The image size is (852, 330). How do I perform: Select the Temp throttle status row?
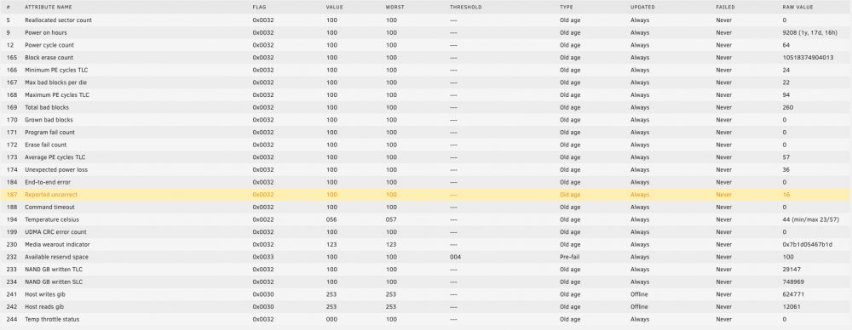[426, 319]
